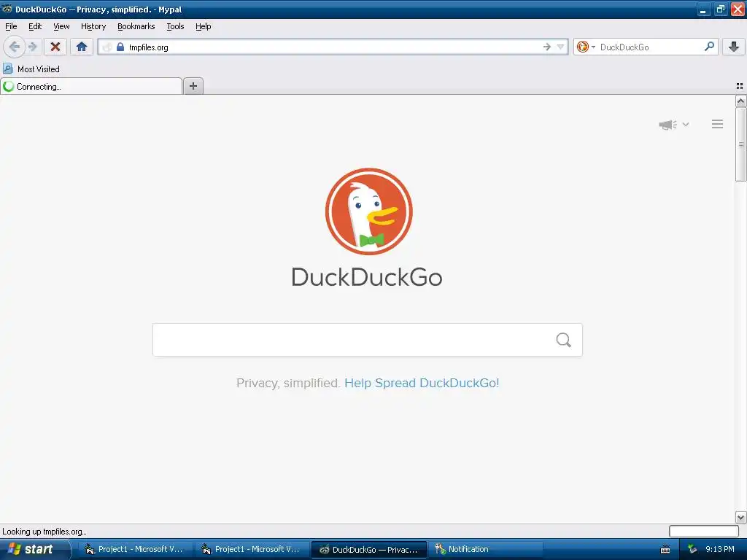This screenshot has width=747, height=560.
Task: Click the DuckDuckGo duck logo
Action: click(x=368, y=211)
